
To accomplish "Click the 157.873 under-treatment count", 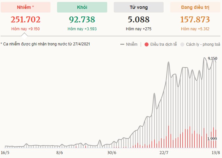I will 195,20.
